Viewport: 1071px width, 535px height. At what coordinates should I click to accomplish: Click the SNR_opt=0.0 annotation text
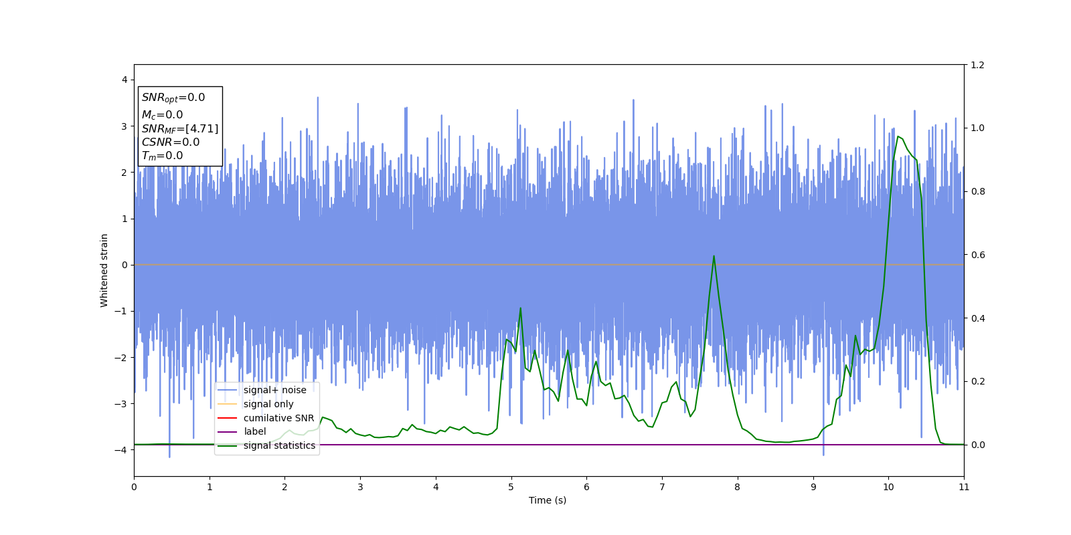(173, 98)
